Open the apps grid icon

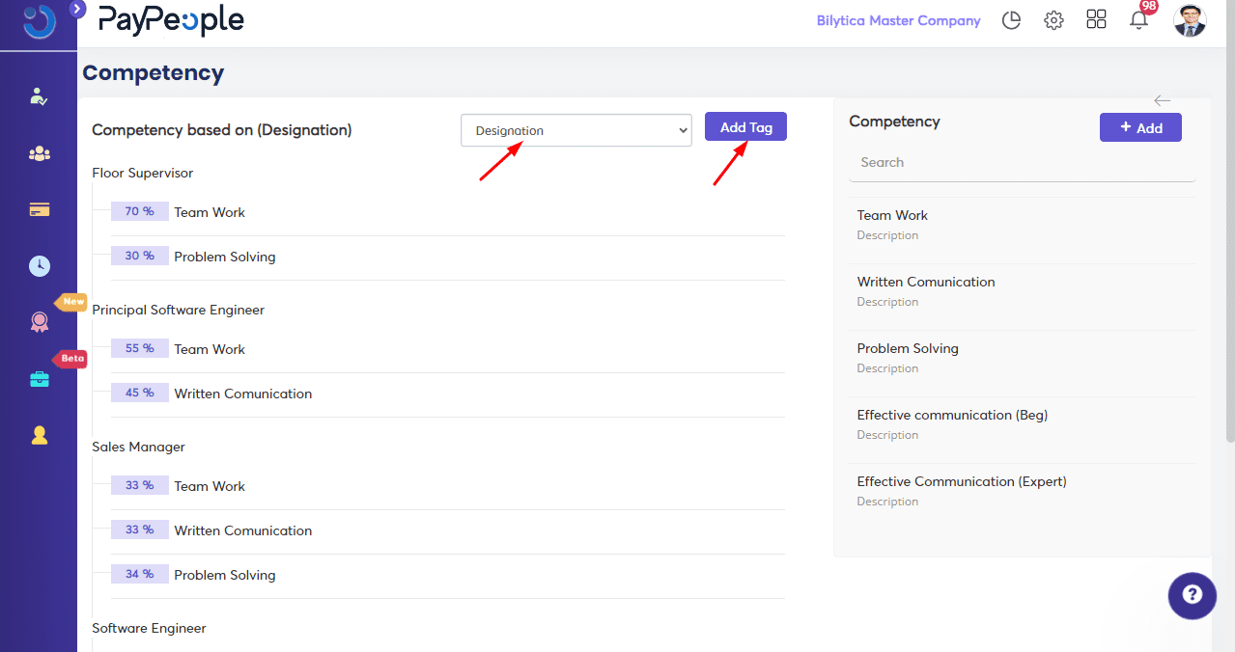1096,20
